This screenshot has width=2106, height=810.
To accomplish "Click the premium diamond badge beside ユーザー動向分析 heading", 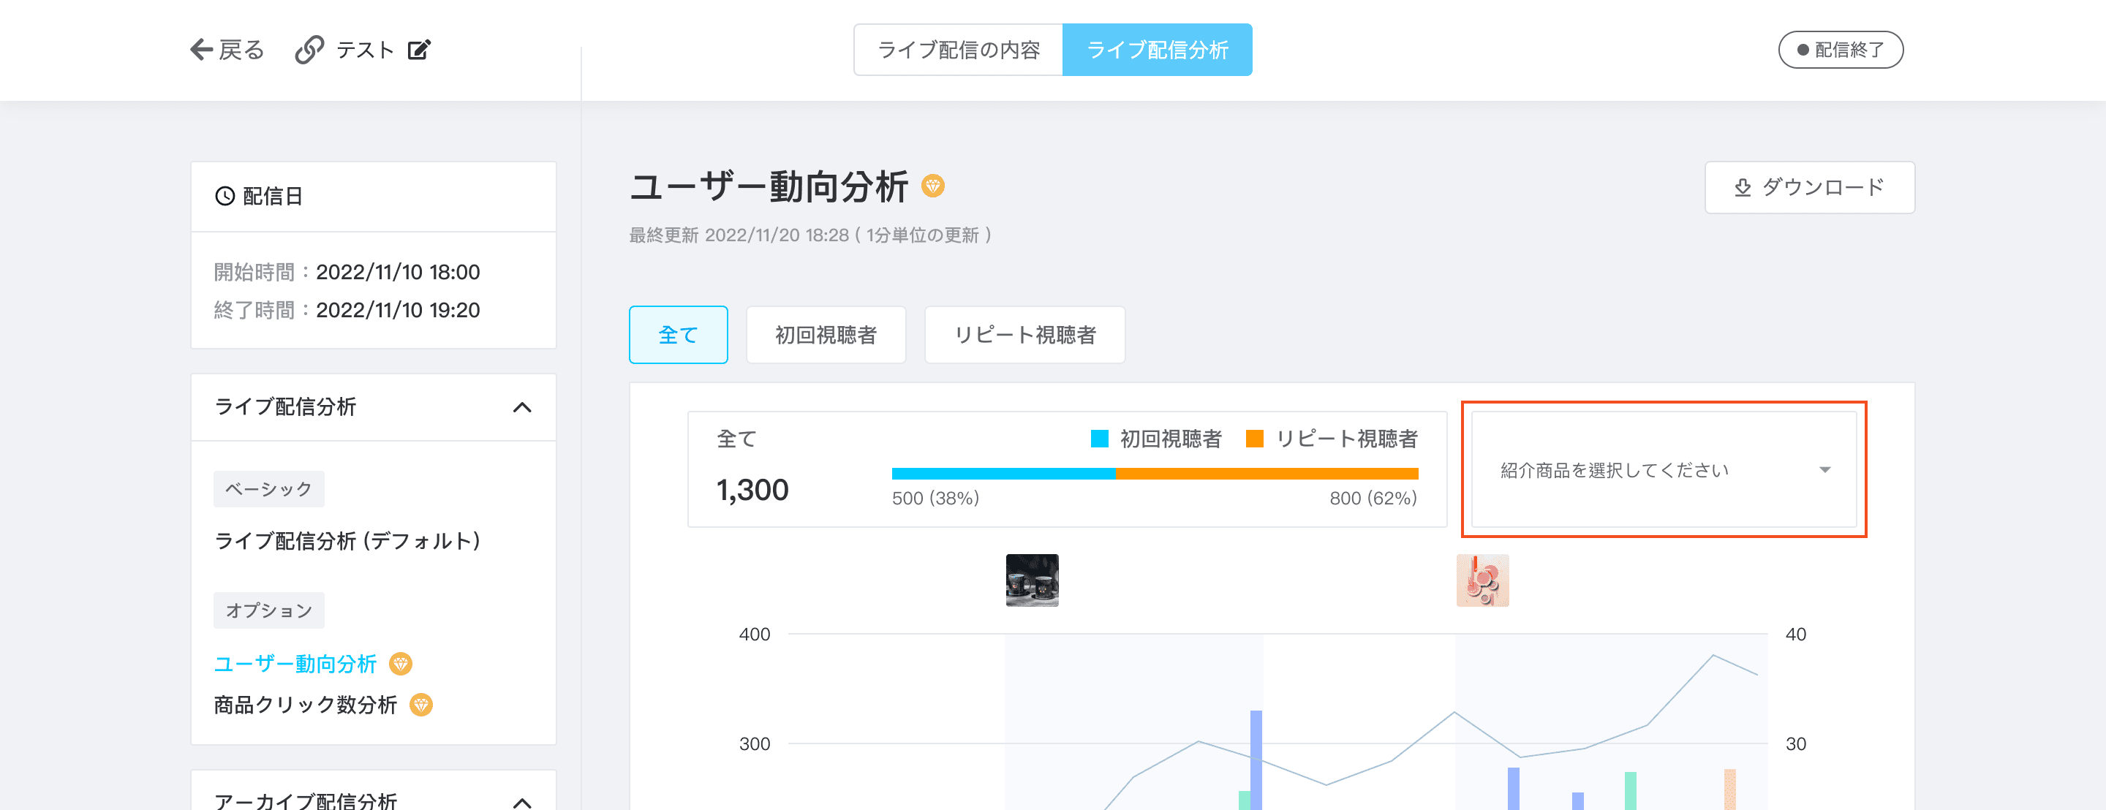I will 933,186.
